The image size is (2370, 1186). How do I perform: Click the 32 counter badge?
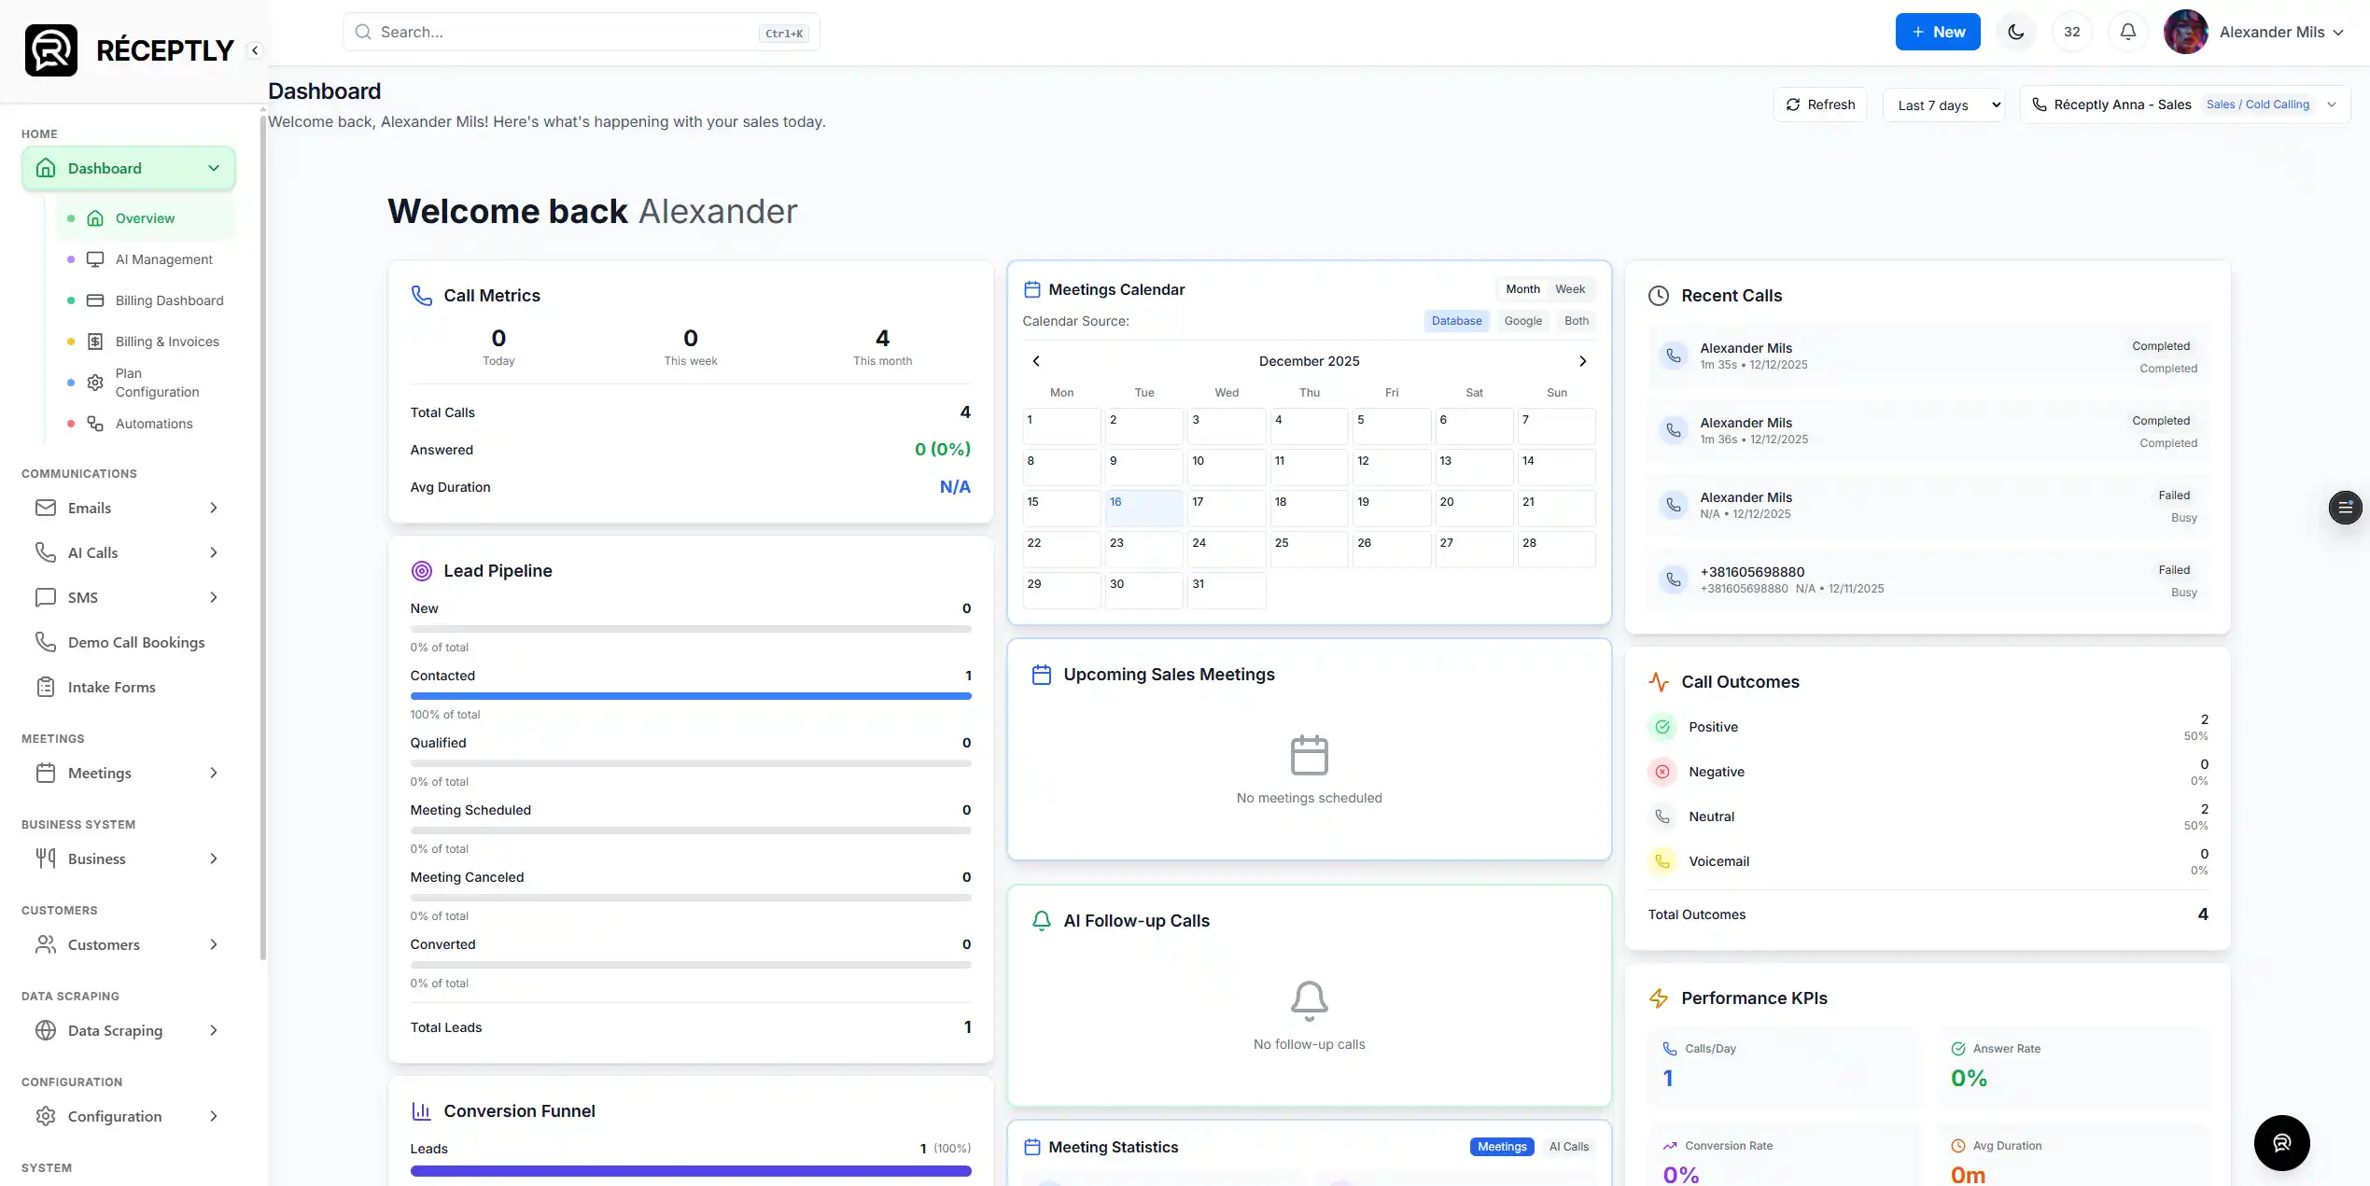(x=2072, y=32)
